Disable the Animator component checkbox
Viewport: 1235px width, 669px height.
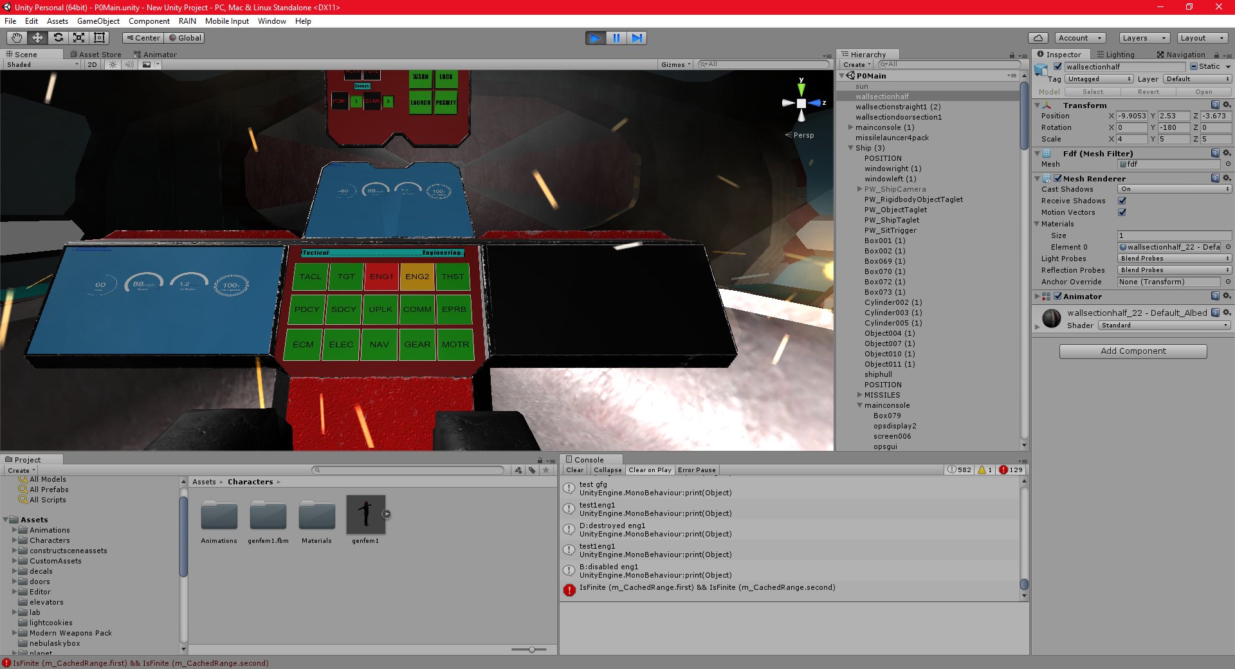1057,296
